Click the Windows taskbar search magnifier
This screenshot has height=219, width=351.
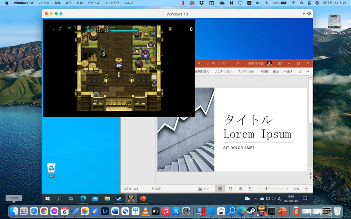click(x=59, y=198)
